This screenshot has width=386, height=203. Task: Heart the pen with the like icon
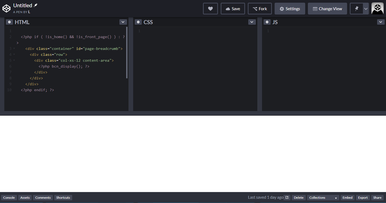pos(210,8)
